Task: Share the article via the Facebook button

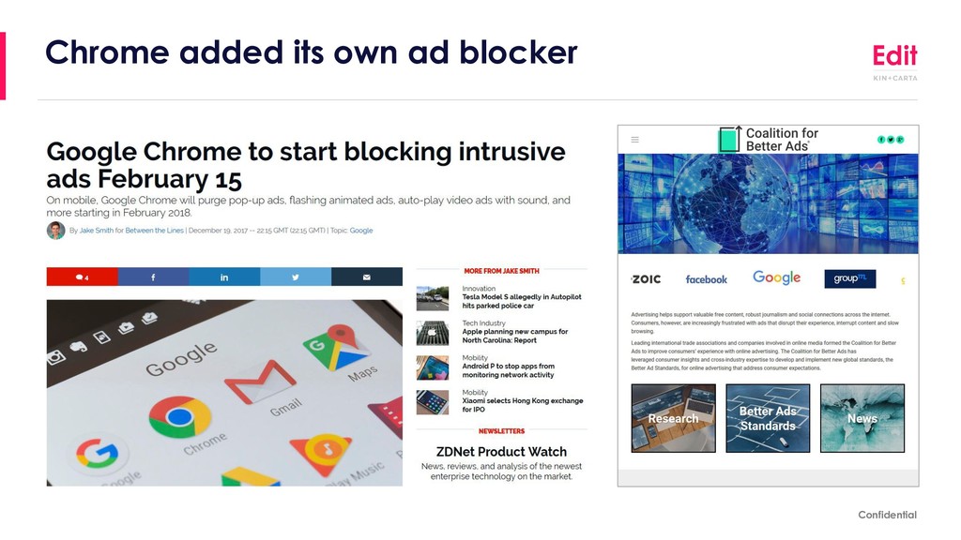Action: [153, 277]
